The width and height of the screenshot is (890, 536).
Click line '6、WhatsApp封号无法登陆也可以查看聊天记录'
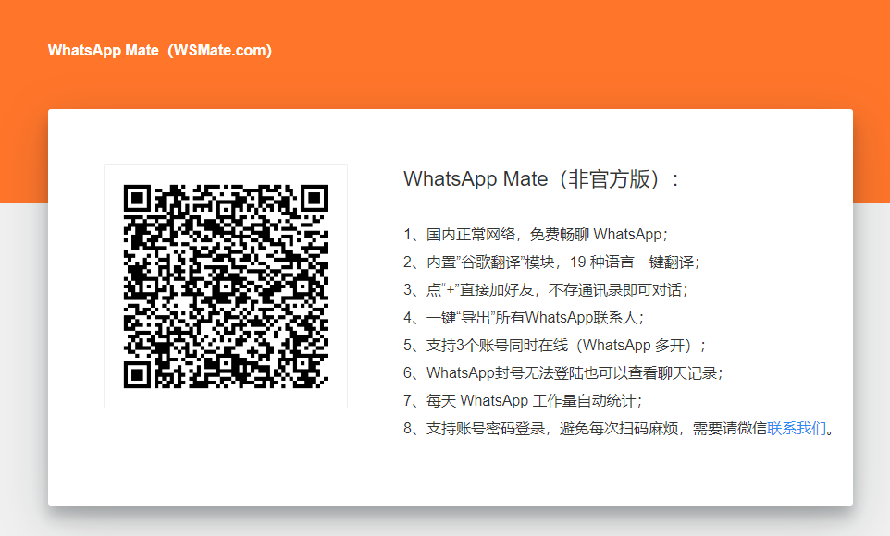coord(563,373)
